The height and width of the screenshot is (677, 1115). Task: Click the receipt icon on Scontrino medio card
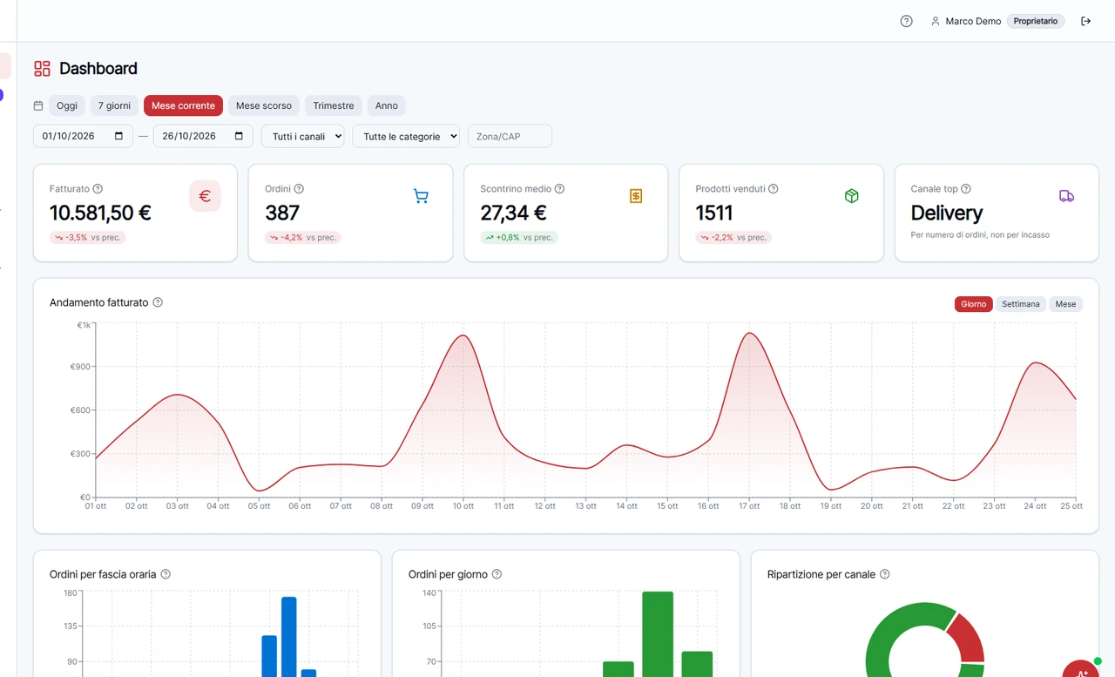(x=636, y=196)
